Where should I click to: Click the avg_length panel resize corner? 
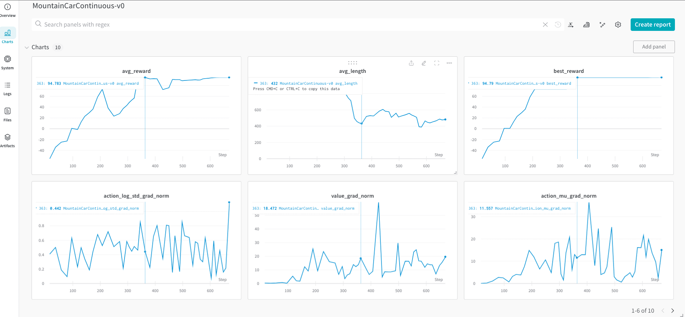pyautogui.click(x=455, y=173)
